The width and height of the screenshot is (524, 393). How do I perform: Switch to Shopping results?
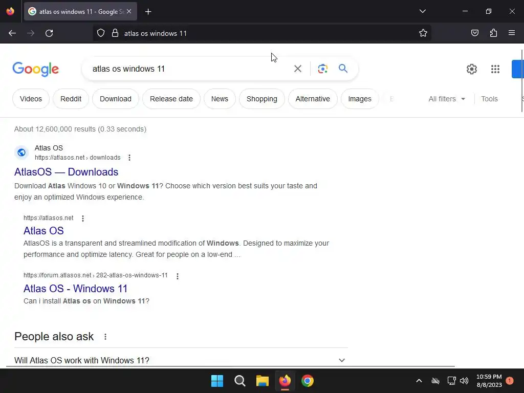[x=262, y=99]
